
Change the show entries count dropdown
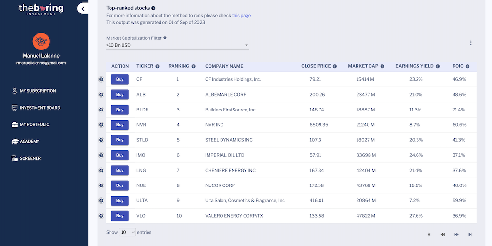(127, 232)
